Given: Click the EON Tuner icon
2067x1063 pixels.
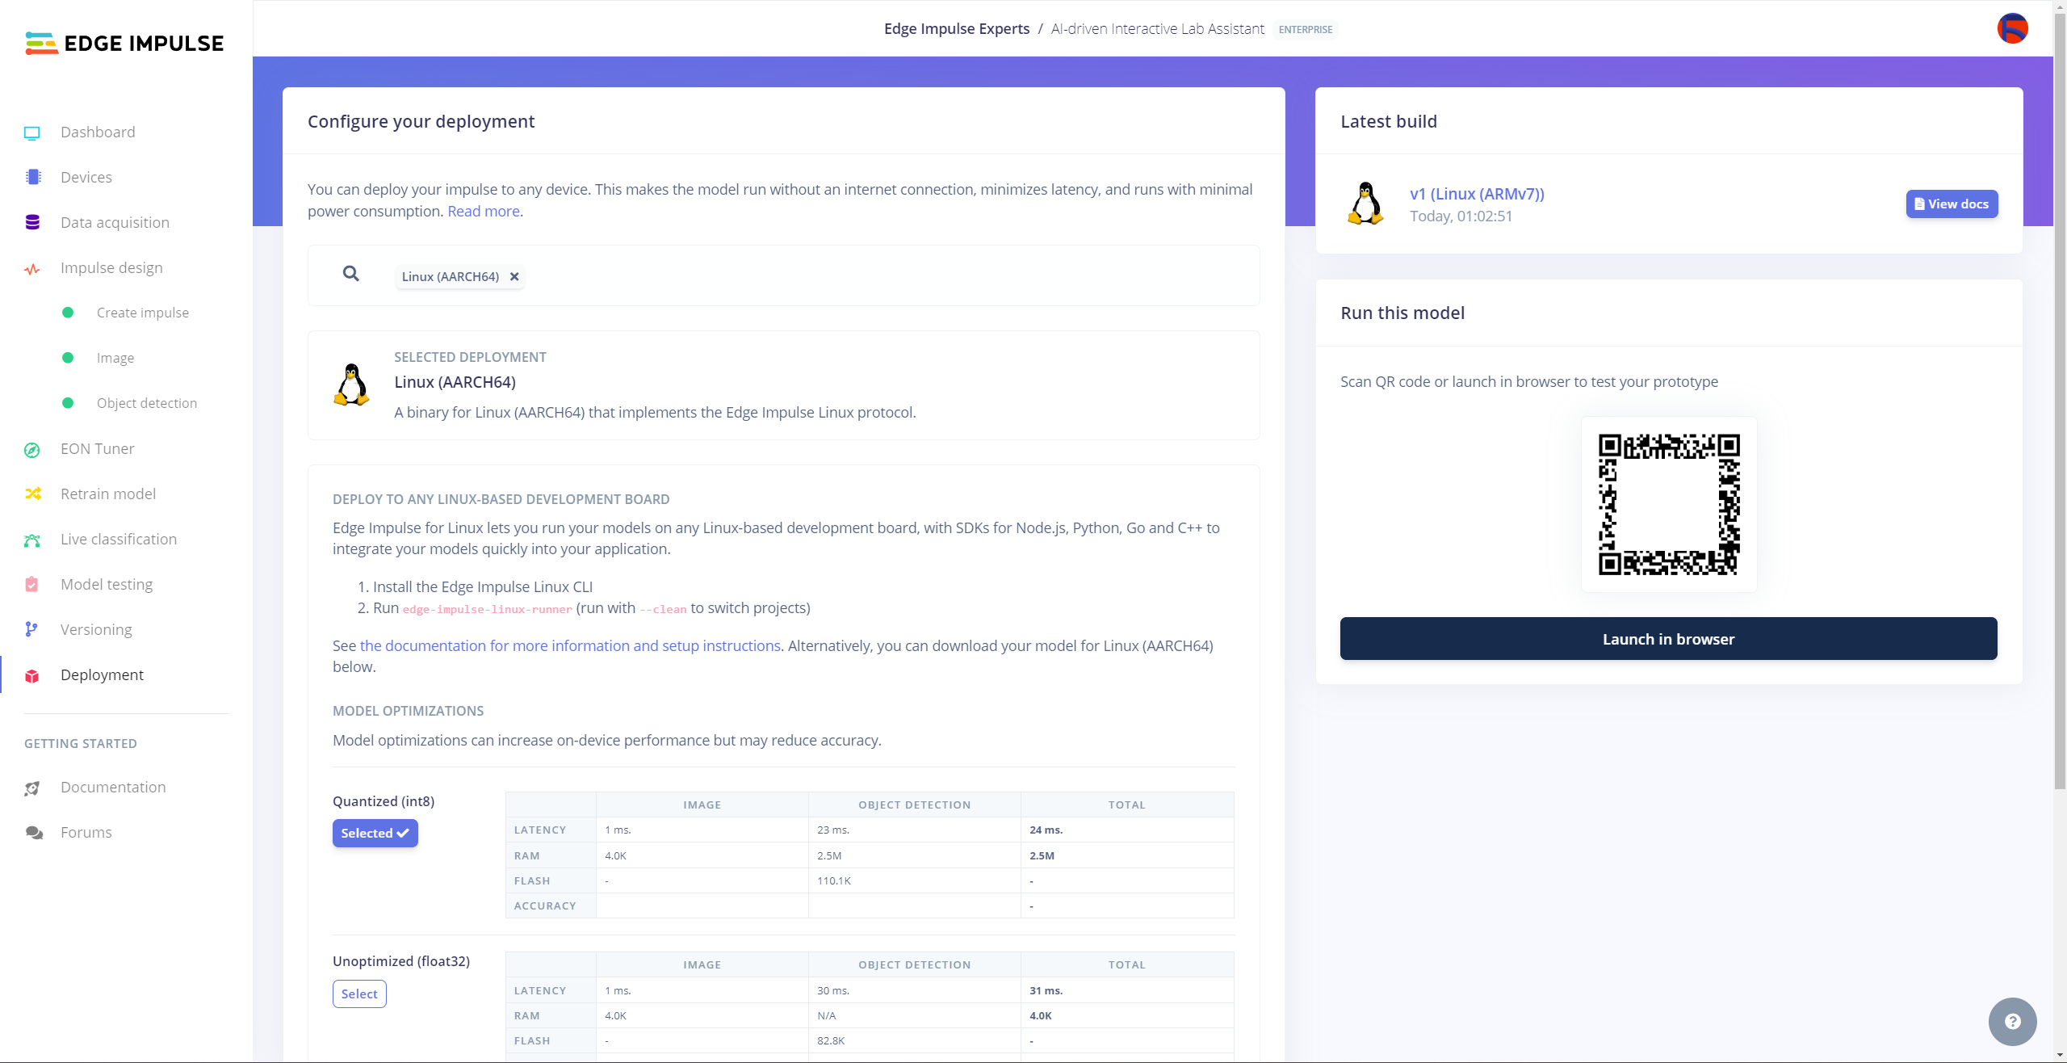Looking at the screenshot, I should [34, 447].
